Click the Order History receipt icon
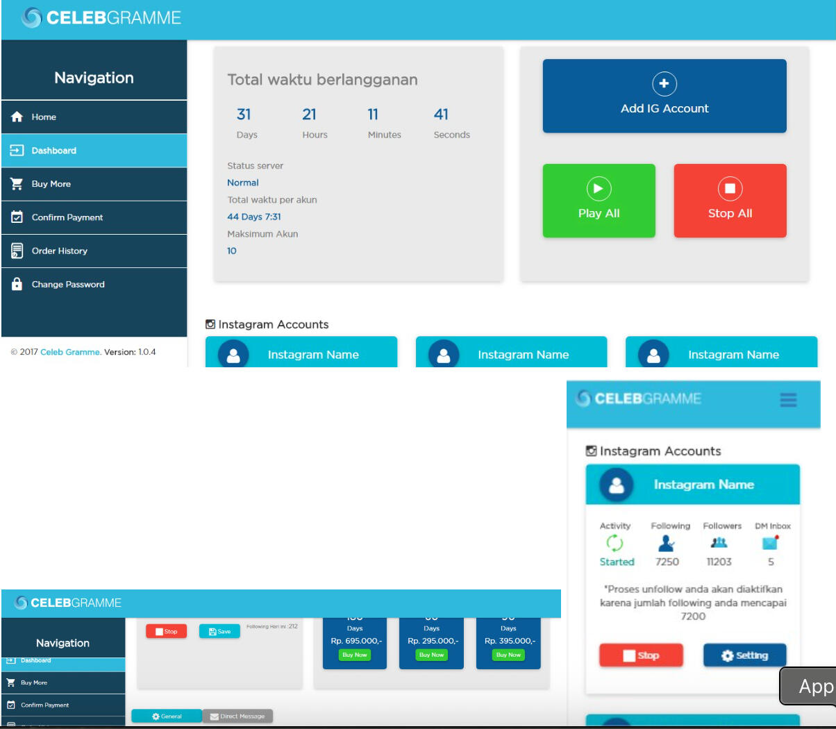 (x=17, y=251)
